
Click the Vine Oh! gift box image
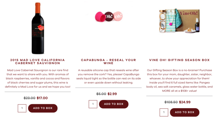point(180,21)
